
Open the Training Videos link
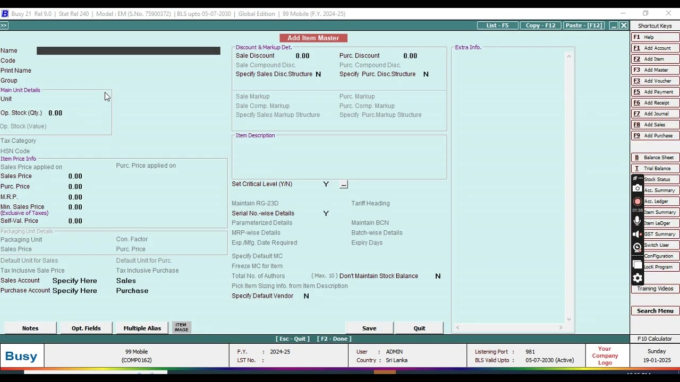coord(655,289)
